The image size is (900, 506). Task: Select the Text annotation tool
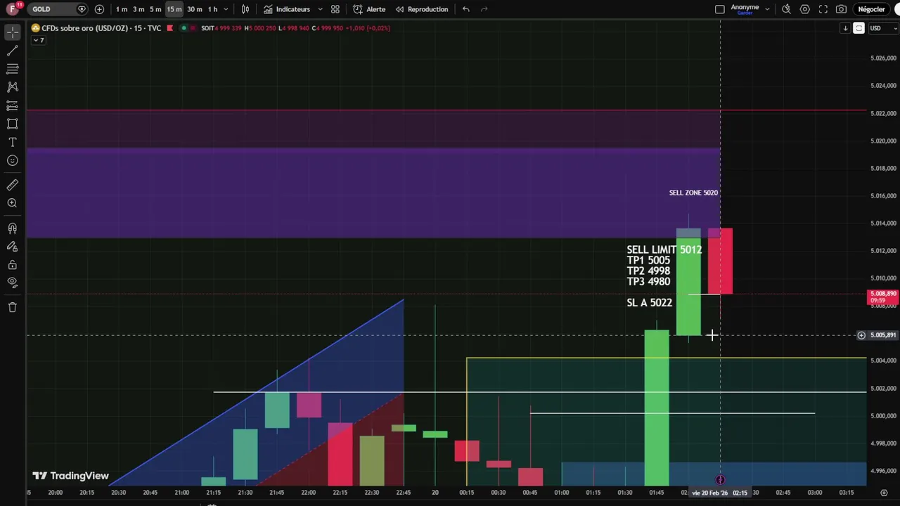point(12,142)
